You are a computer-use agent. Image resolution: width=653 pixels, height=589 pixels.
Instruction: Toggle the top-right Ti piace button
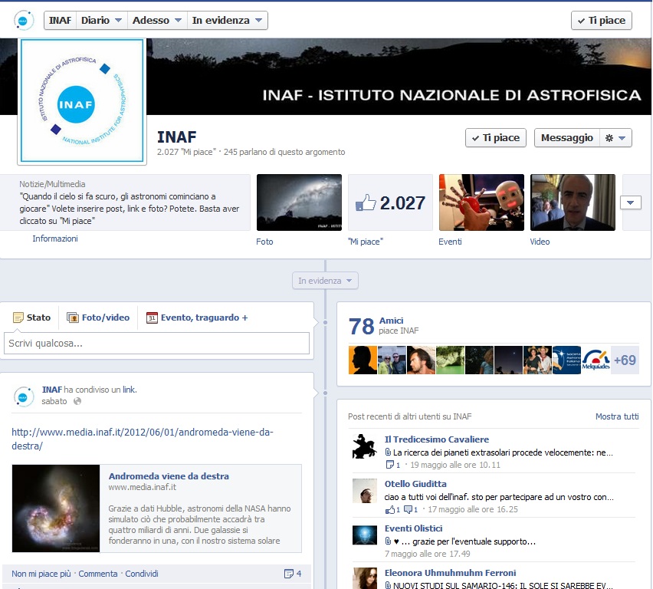coord(602,21)
